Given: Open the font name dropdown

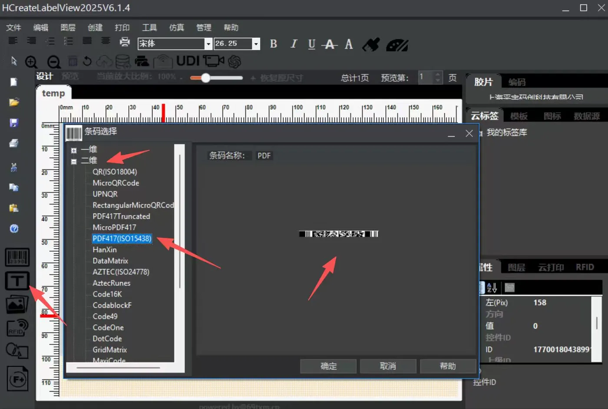Looking at the screenshot, I should pyautogui.click(x=208, y=44).
